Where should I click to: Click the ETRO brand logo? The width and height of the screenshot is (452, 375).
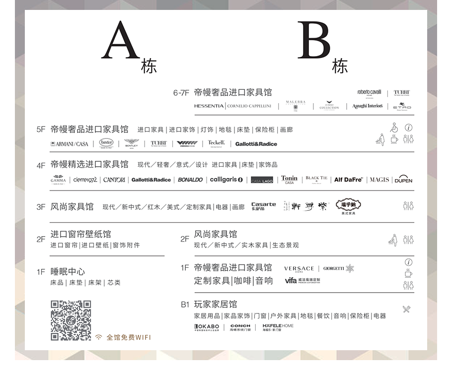point(402,107)
